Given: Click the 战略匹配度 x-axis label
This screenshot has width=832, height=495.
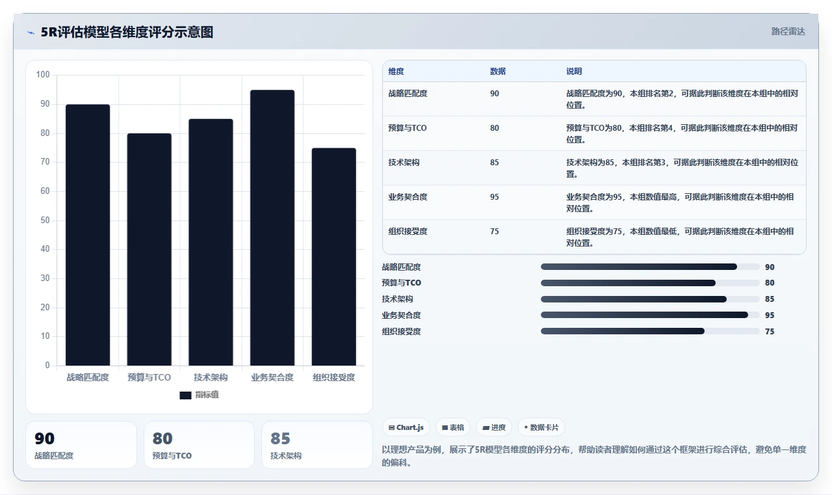Looking at the screenshot, I should click(x=88, y=377).
